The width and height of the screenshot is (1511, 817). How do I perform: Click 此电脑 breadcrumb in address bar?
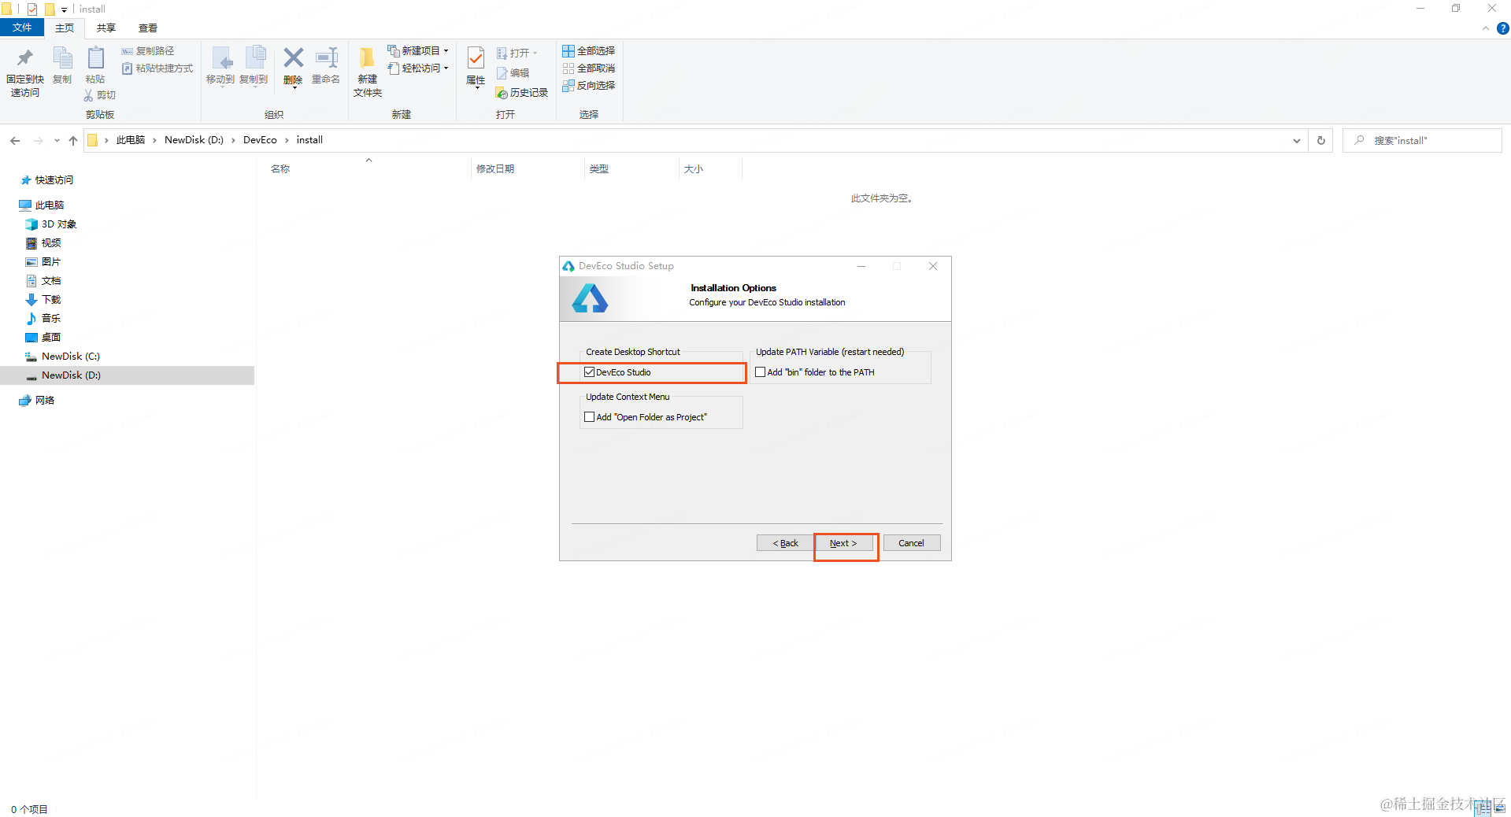coord(131,140)
